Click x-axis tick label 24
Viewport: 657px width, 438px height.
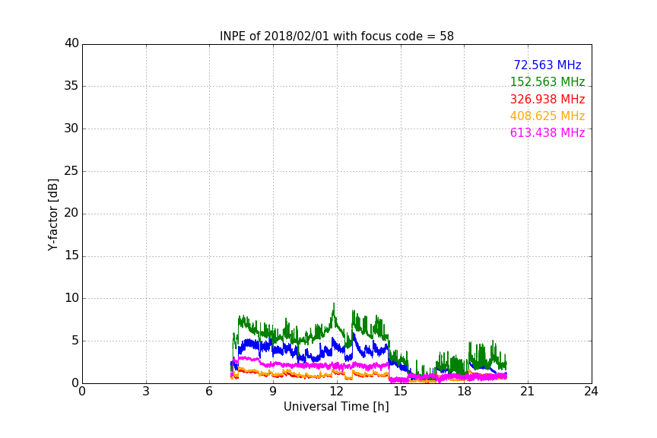click(x=591, y=392)
